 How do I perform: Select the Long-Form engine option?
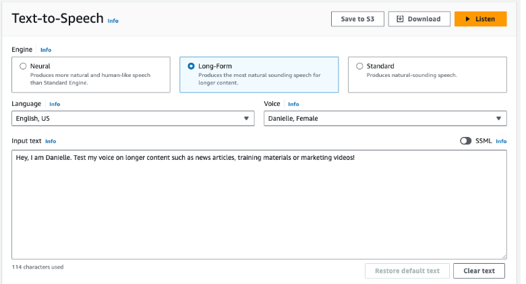(x=192, y=66)
